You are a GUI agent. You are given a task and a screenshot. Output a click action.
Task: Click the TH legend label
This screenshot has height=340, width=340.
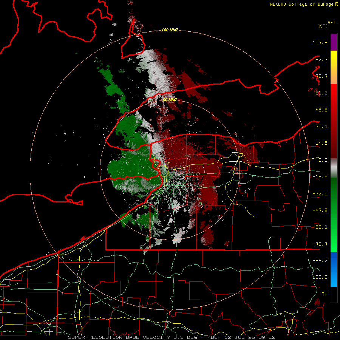click(x=325, y=294)
